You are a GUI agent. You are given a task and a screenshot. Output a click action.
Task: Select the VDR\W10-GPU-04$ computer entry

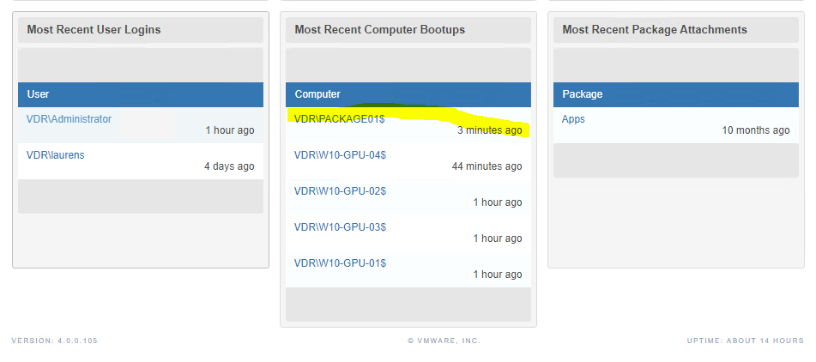point(340,155)
